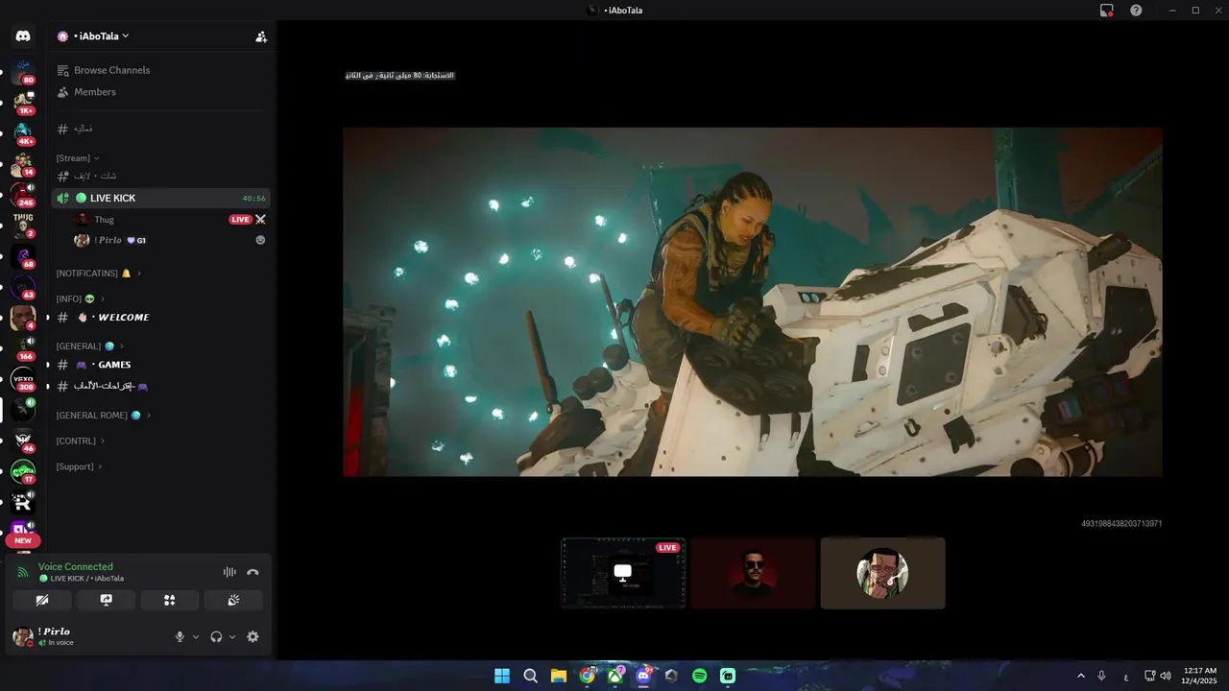Open Activities launcher button
This screenshot has width=1229, height=691.
pos(170,600)
